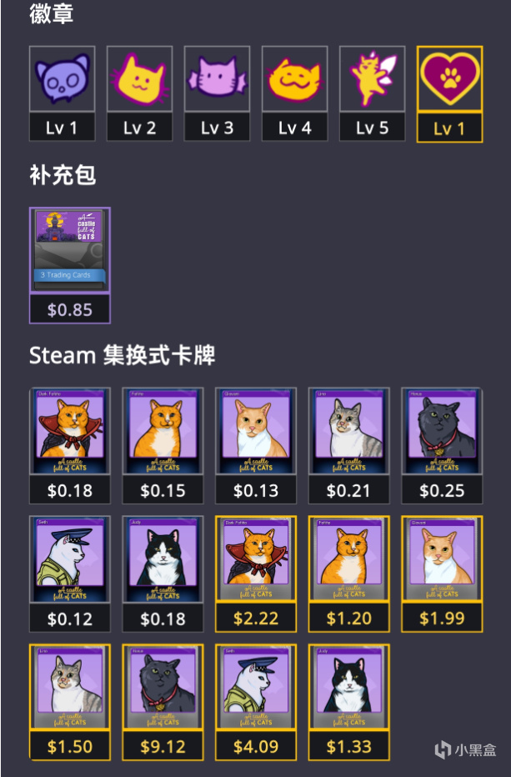Choose the Lv 5 fairy cat badge
Image resolution: width=511 pixels, height=777 pixels.
[x=372, y=93]
